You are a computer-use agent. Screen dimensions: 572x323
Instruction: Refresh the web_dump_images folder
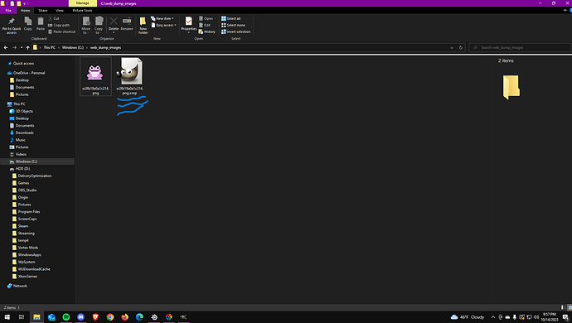tap(461, 47)
